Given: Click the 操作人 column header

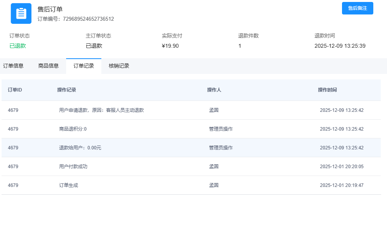Looking at the screenshot, I should 214,90.
